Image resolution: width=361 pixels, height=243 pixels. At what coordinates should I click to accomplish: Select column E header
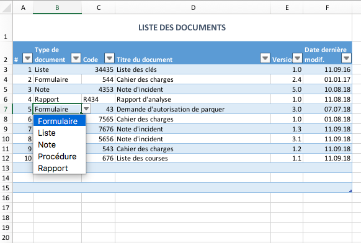287,7
